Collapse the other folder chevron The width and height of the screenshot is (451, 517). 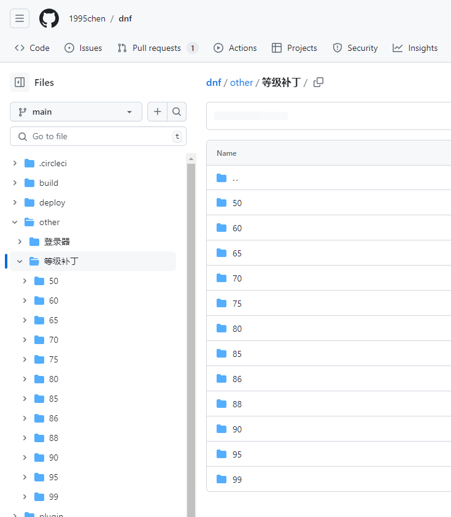[x=15, y=222]
